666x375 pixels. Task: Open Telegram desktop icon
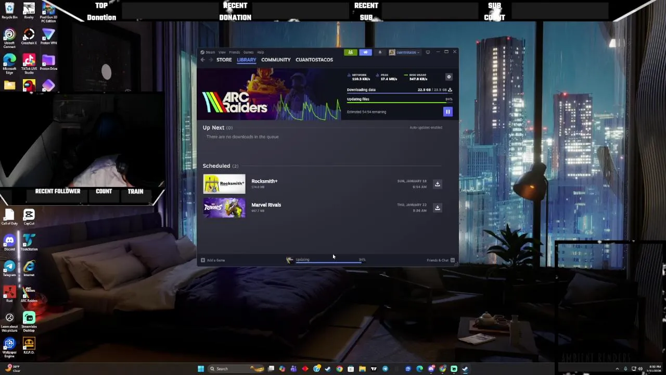(9, 268)
